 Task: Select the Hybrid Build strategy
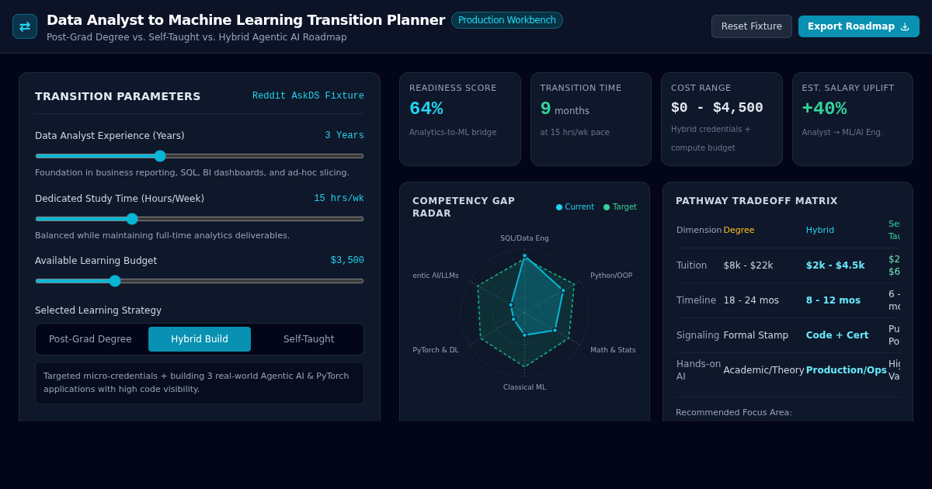point(200,339)
